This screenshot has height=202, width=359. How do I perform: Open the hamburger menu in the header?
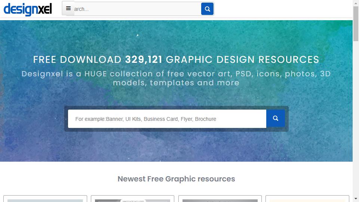point(68,9)
